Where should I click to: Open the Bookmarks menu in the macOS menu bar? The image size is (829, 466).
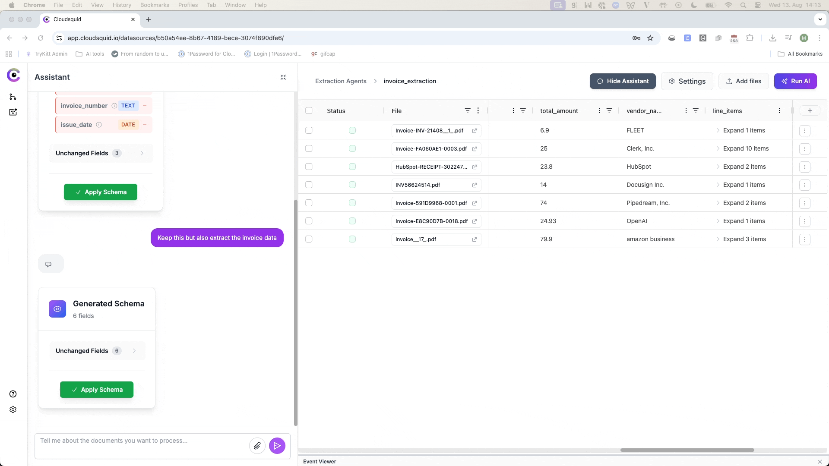[155, 5]
